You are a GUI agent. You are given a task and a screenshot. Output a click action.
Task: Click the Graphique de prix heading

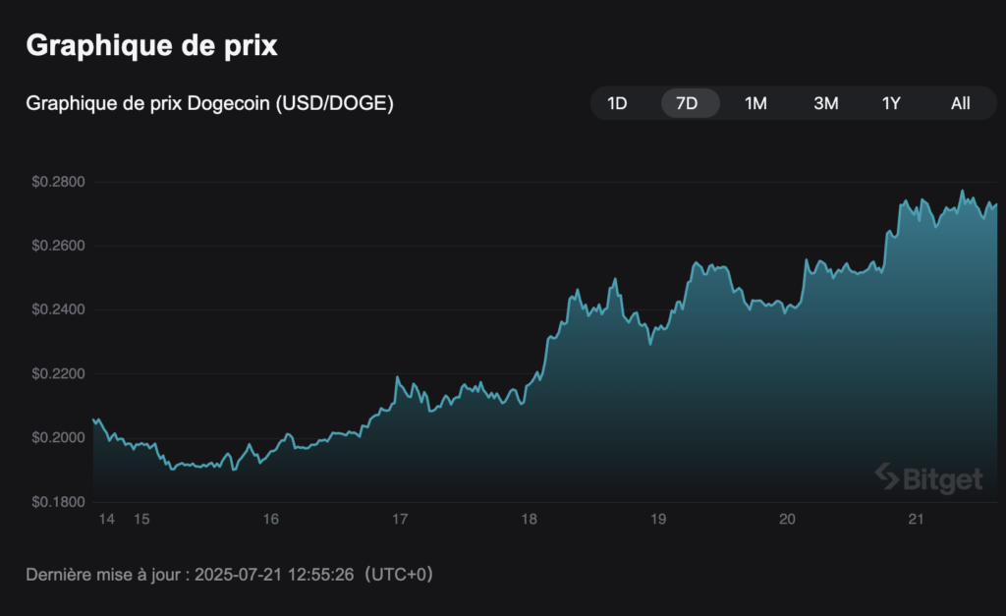152,44
